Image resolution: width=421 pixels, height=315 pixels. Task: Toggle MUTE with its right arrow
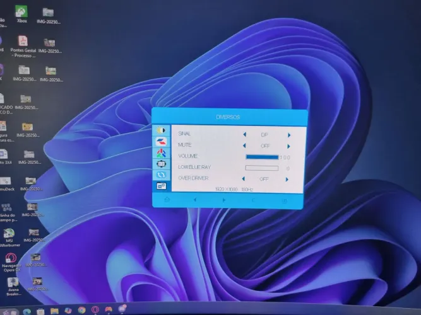288,146
